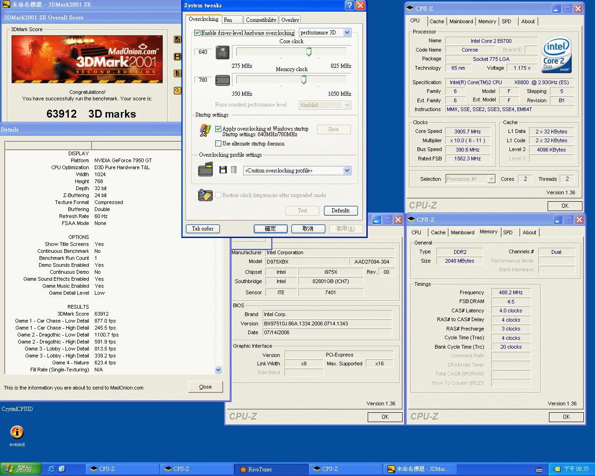
Task: Toggle Enable driver-level hardware overclocking
Action: pos(198,33)
